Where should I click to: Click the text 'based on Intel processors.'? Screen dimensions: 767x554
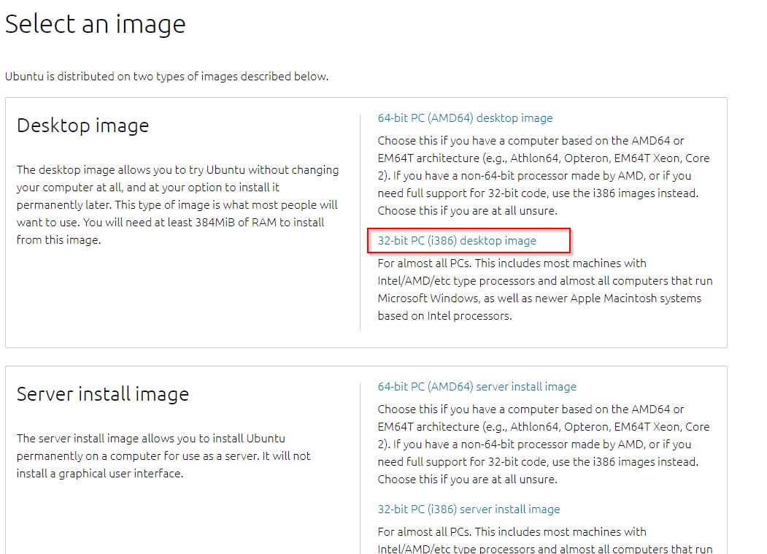[x=444, y=315]
